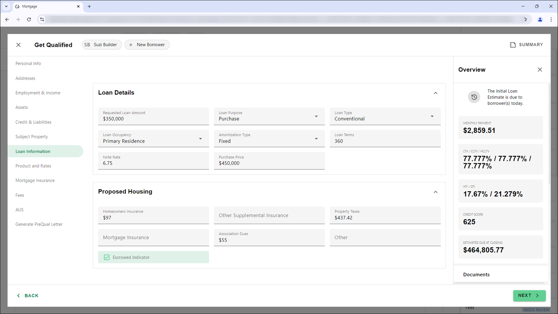Click the browser back arrow
The image size is (558, 314).
7,19
